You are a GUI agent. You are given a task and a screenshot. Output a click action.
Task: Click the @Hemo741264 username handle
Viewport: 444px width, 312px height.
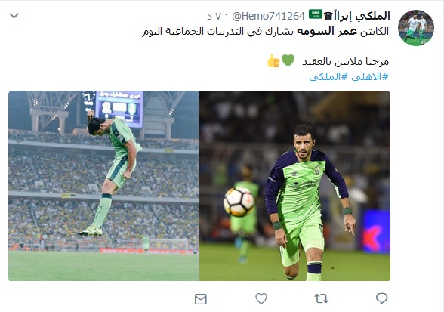tap(268, 16)
